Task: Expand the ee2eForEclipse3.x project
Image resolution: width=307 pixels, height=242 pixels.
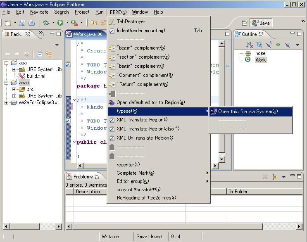Action: [7, 102]
